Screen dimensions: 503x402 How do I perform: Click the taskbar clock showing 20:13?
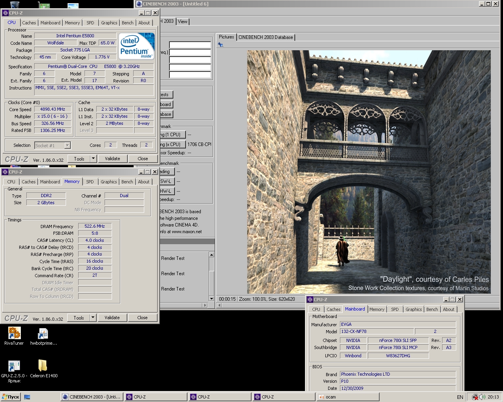493,397
